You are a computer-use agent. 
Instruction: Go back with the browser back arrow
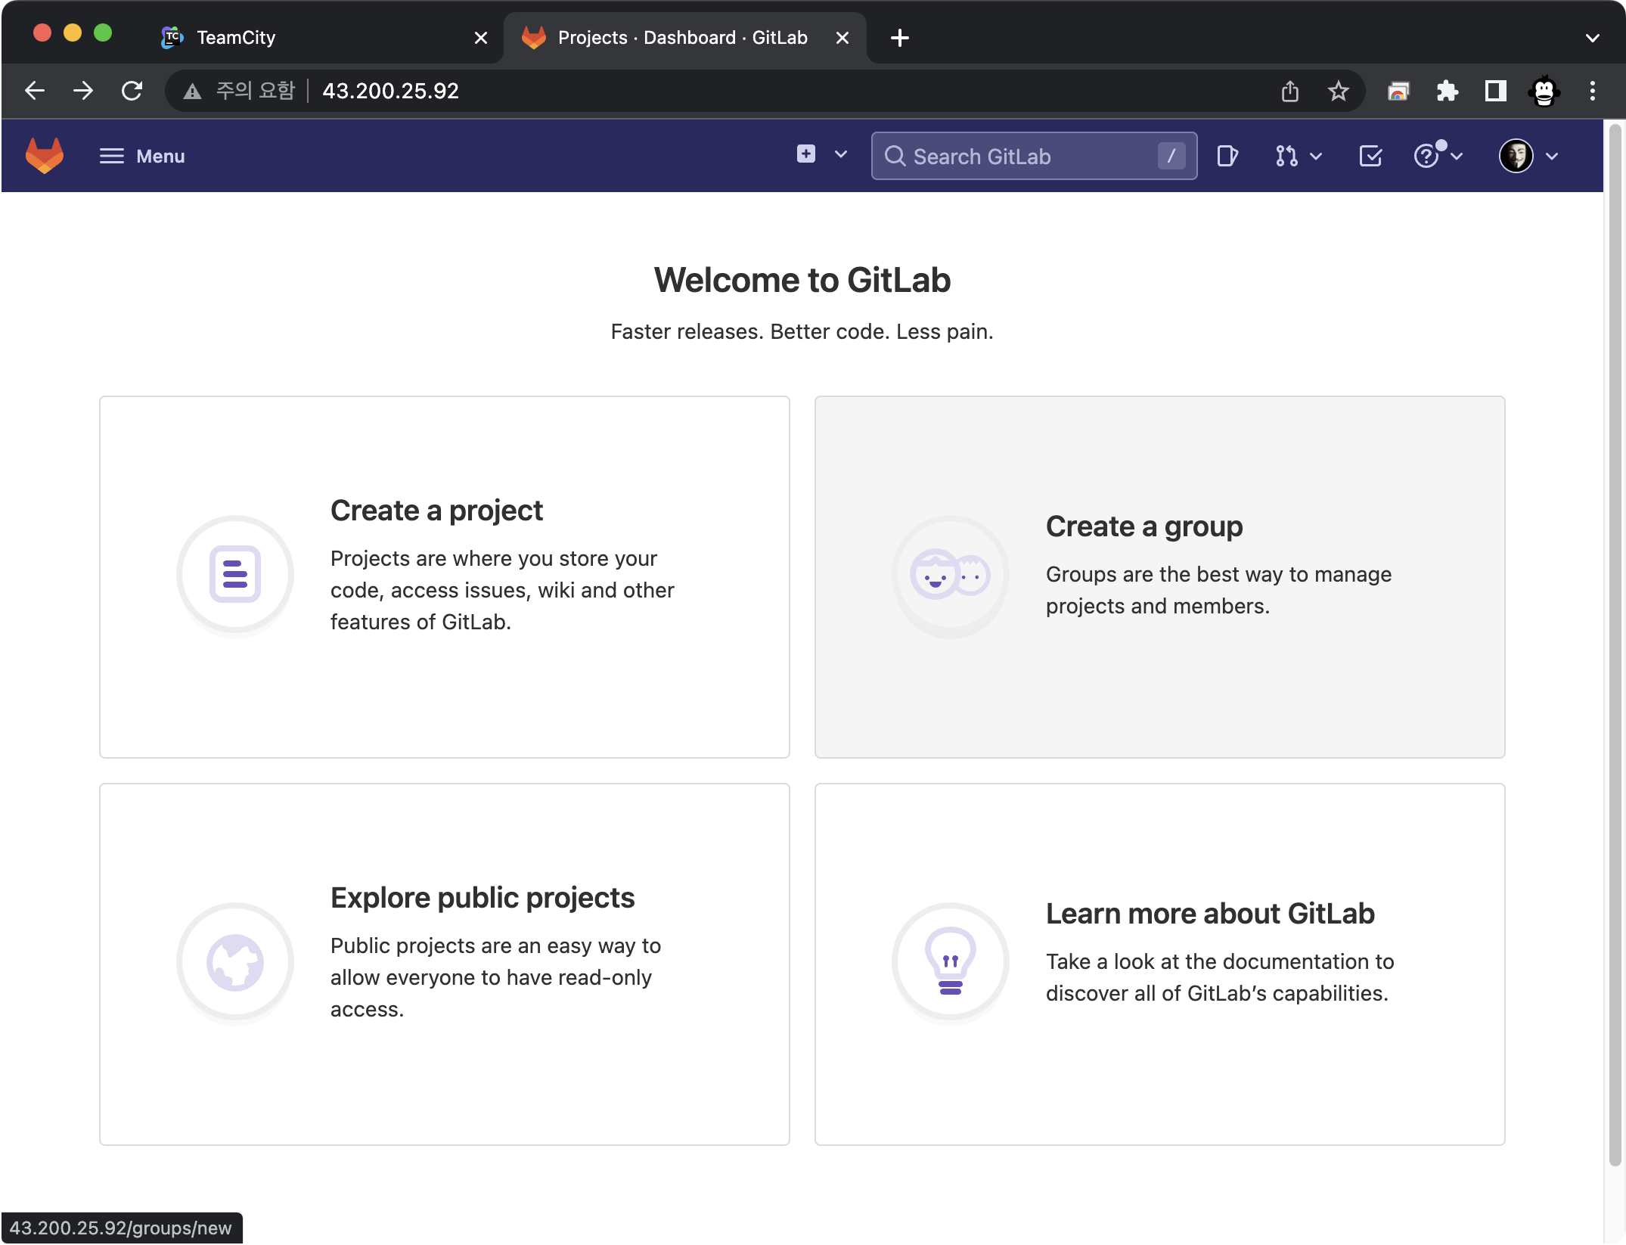[35, 91]
